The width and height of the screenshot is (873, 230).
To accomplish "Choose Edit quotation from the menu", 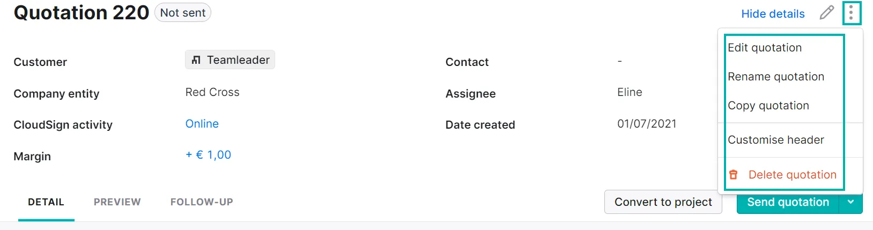I will [x=765, y=48].
